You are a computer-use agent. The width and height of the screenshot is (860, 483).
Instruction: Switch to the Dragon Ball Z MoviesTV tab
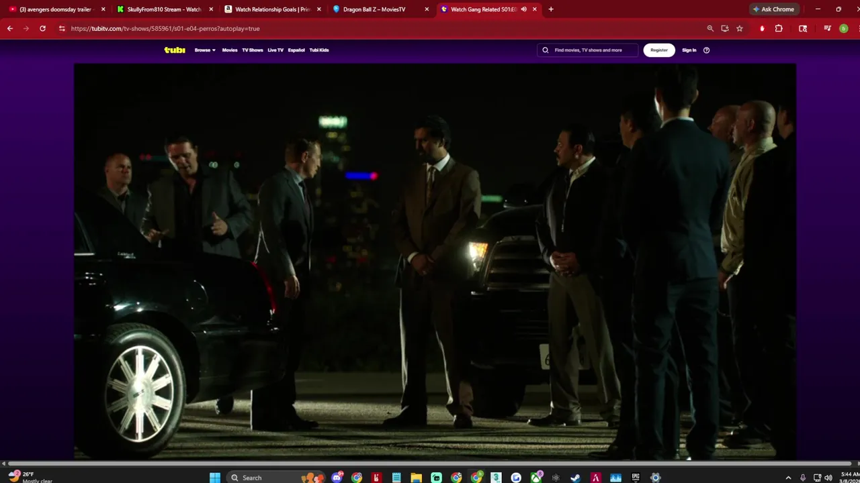(380, 9)
